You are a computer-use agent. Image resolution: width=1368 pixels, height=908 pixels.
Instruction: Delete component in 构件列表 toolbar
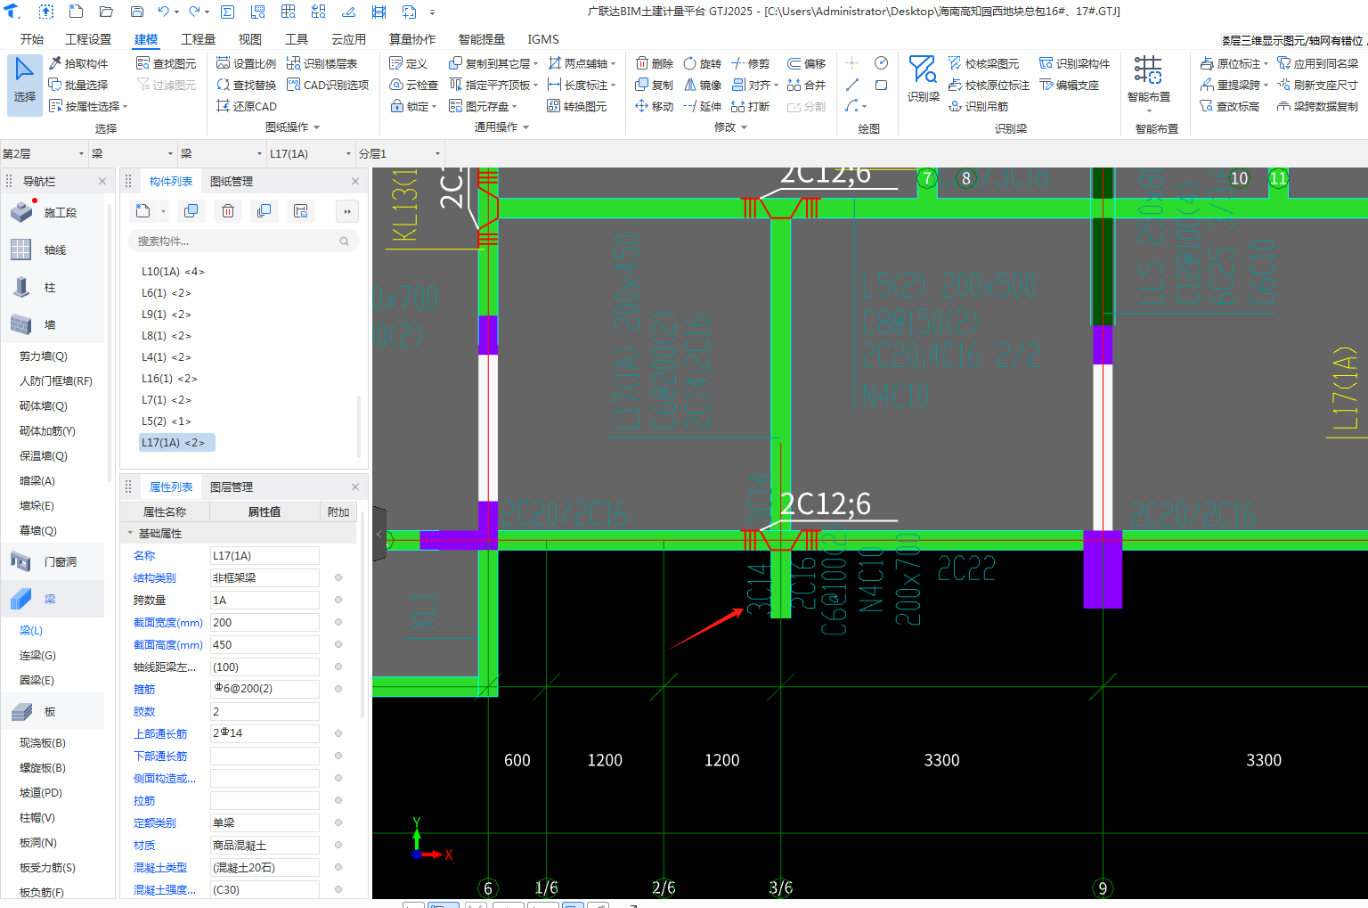point(228,211)
